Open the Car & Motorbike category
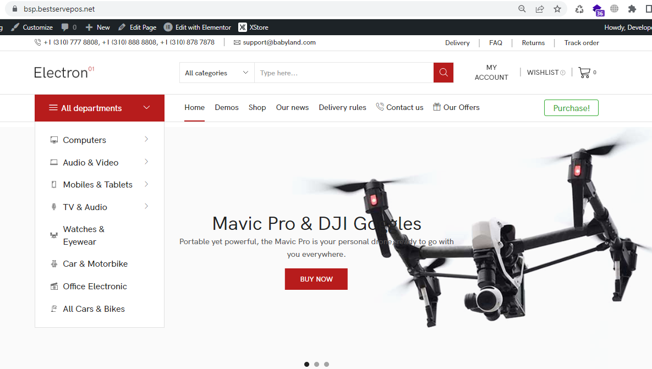652x369 pixels. (95, 264)
